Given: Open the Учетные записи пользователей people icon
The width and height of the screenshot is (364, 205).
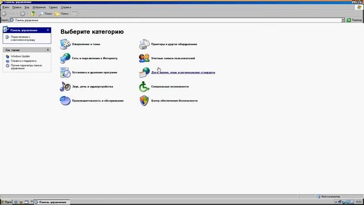Looking at the screenshot, I should [144, 58].
